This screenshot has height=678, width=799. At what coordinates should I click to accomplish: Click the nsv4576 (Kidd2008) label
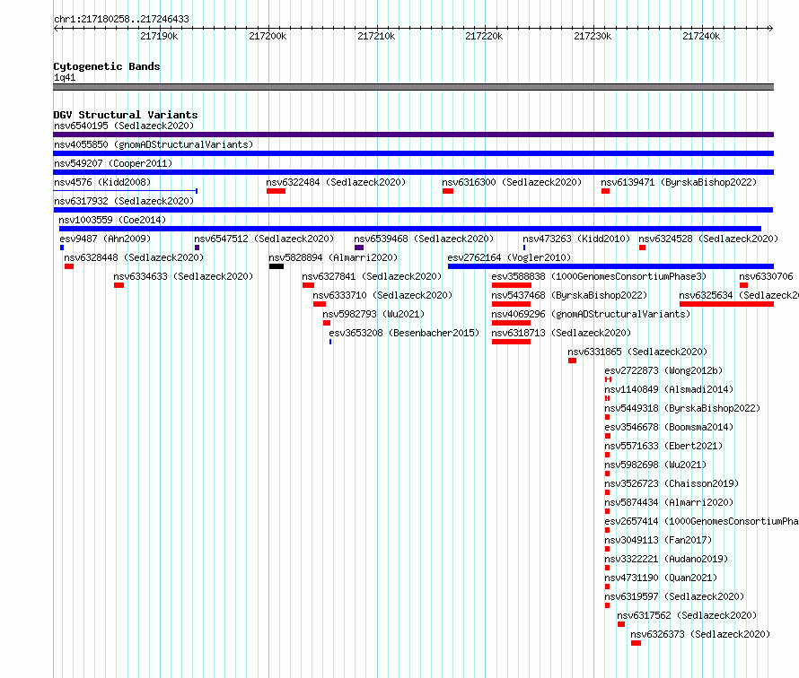point(102,182)
